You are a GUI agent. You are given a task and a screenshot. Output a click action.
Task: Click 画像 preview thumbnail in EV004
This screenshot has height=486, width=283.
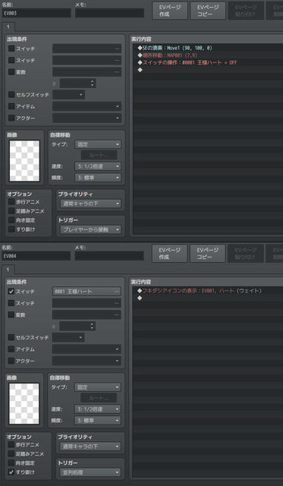pos(24,403)
